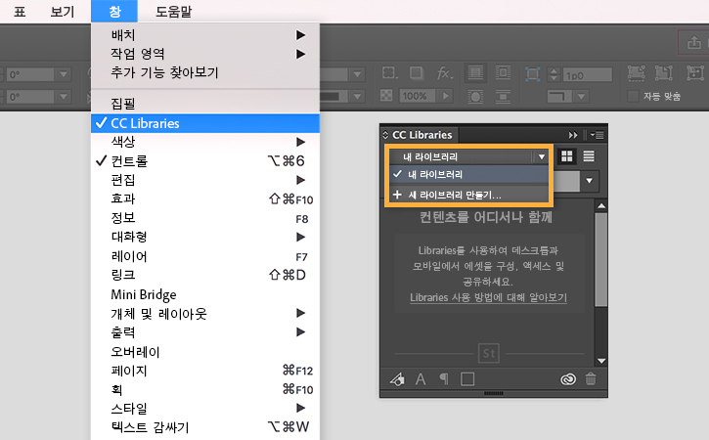Click the fit content proportionally icon
Viewport: 709px width, 440px height.
coord(664,72)
